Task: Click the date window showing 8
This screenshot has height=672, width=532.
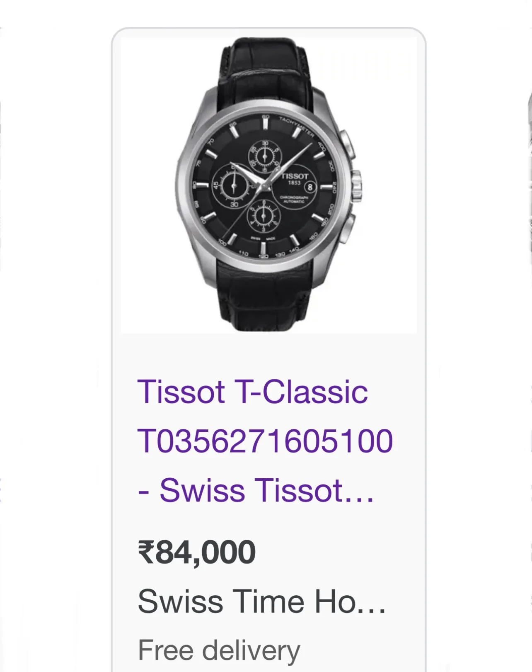Action: (x=310, y=187)
